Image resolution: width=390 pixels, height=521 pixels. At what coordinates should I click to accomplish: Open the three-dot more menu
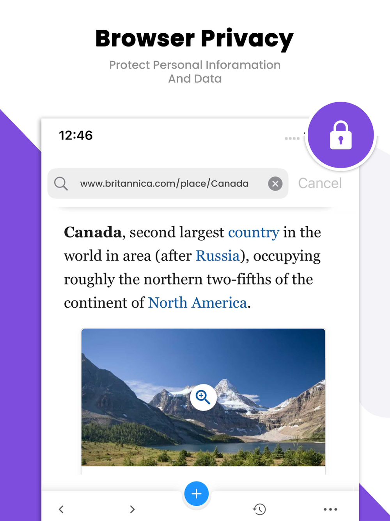[330, 509]
